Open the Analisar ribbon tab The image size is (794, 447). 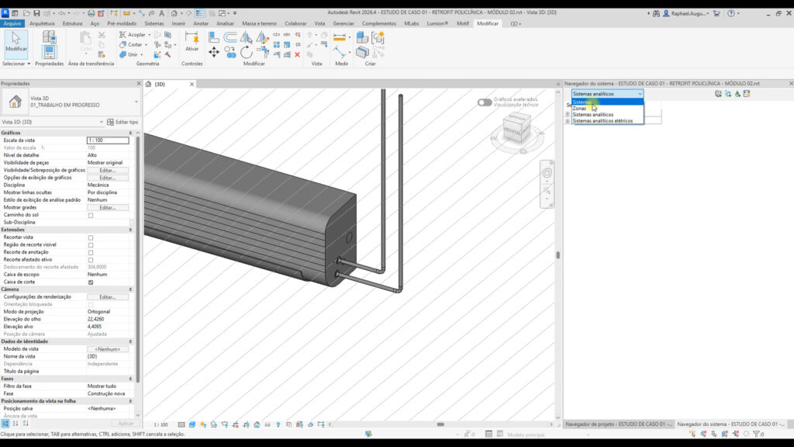(226, 23)
